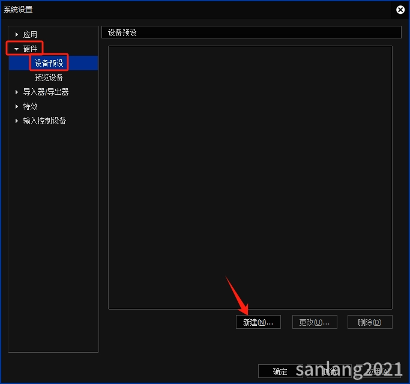Viewport: 410px width, 384px height.
Task: Collapse the 硬件 tree node arrow
Action: (x=17, y=49)
